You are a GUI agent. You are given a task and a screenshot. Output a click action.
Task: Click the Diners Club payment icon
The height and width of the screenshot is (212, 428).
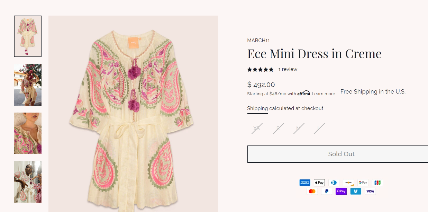(x=334, y=183)
